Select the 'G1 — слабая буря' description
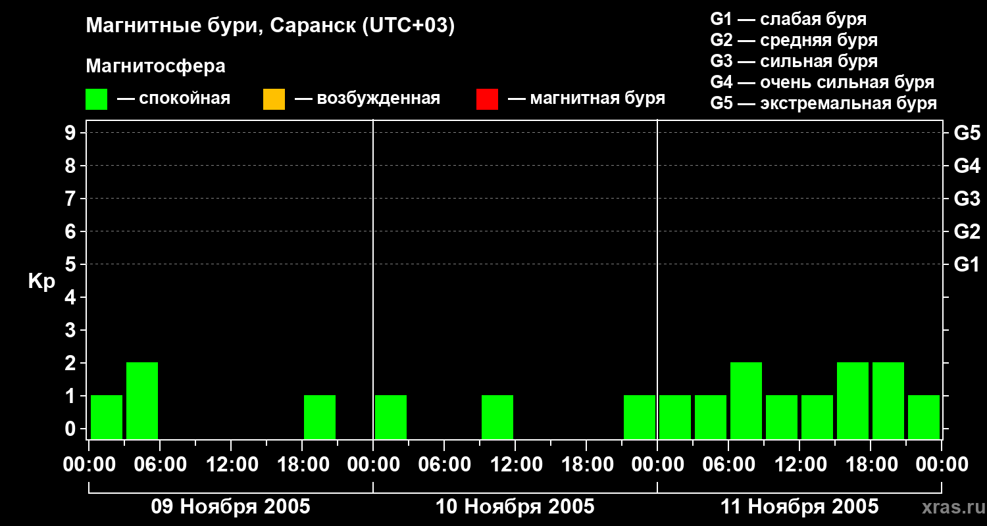The image size is (987, 526). [x=788, y=19]
